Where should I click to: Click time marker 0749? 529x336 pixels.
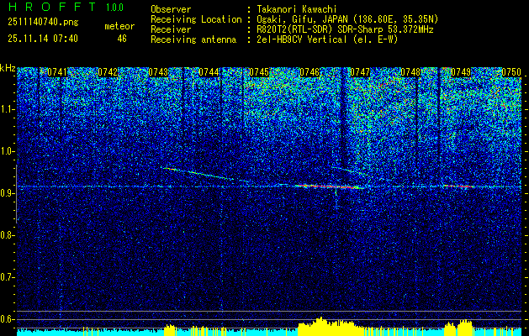click(461, 72)
